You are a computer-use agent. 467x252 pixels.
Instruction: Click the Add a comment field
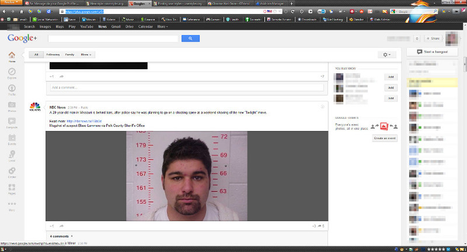pos(187,87)
